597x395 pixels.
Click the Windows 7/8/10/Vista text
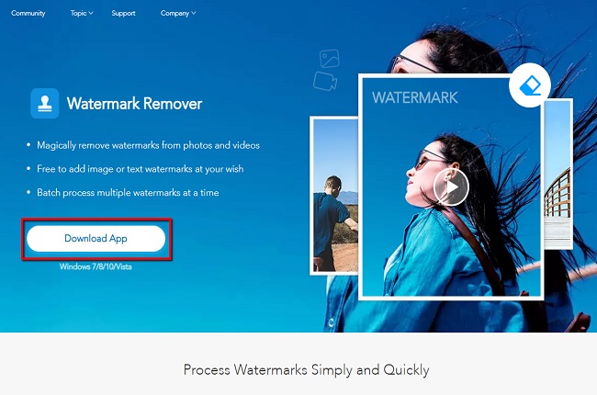[96, 266]
